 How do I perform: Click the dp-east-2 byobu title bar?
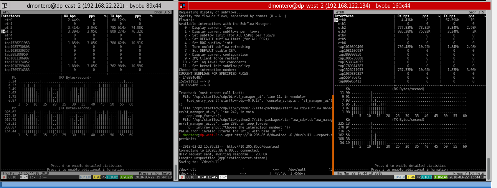pyautogui.click(x=89, y=5)
